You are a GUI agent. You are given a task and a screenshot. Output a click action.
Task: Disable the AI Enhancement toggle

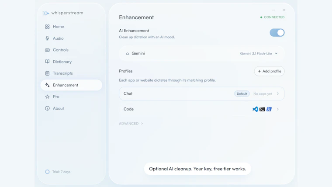tap(277, 33)
